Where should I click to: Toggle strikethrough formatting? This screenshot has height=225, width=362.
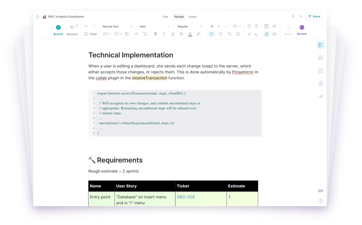[x=181, y=34]
